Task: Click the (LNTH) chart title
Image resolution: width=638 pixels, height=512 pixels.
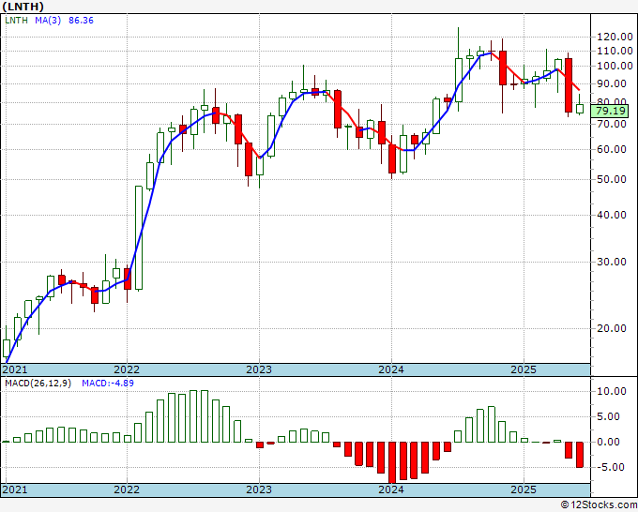Action: (23, 7)
